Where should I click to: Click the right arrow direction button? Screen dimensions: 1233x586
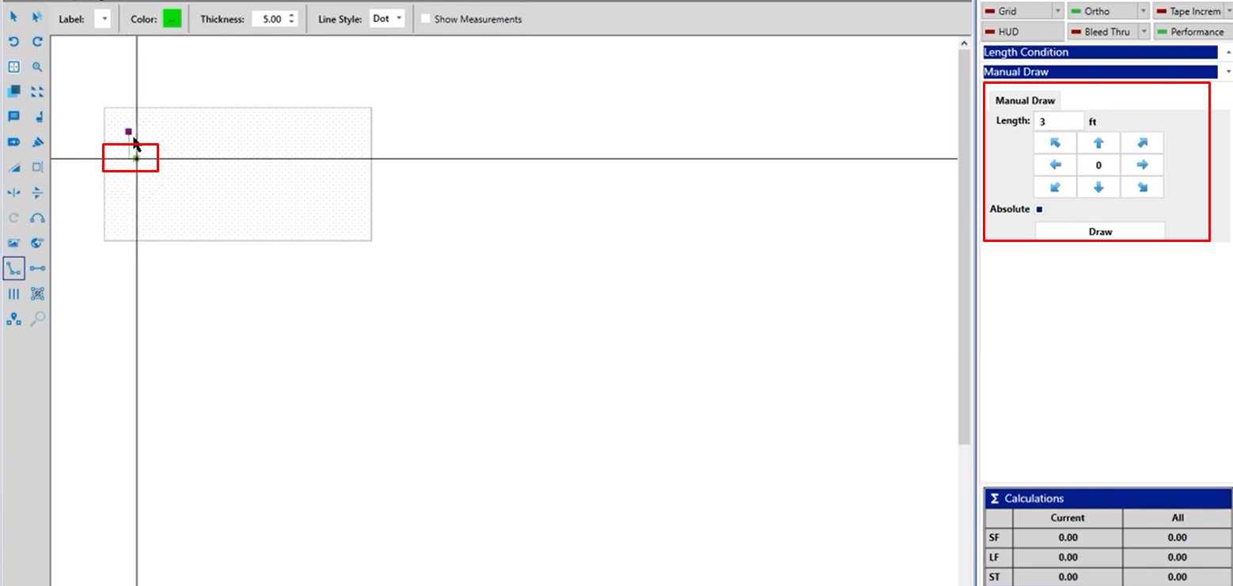(x=1142, y=165)
